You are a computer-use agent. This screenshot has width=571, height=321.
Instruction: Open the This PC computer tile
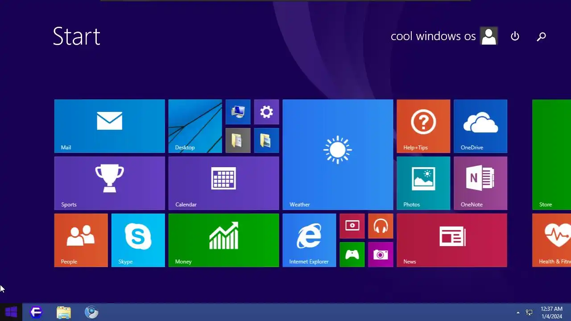tap(238, 112)
